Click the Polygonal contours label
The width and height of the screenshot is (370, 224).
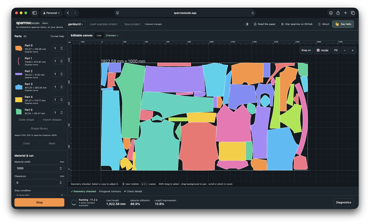(x=110, y=191)
